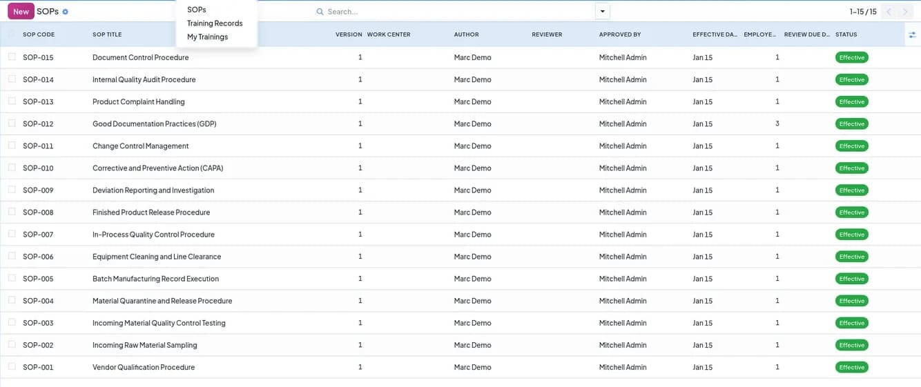Screen dimensions: 921x387
Task: Sort by the Version column header
Action: pyautogui.click(x=349, y=34)
